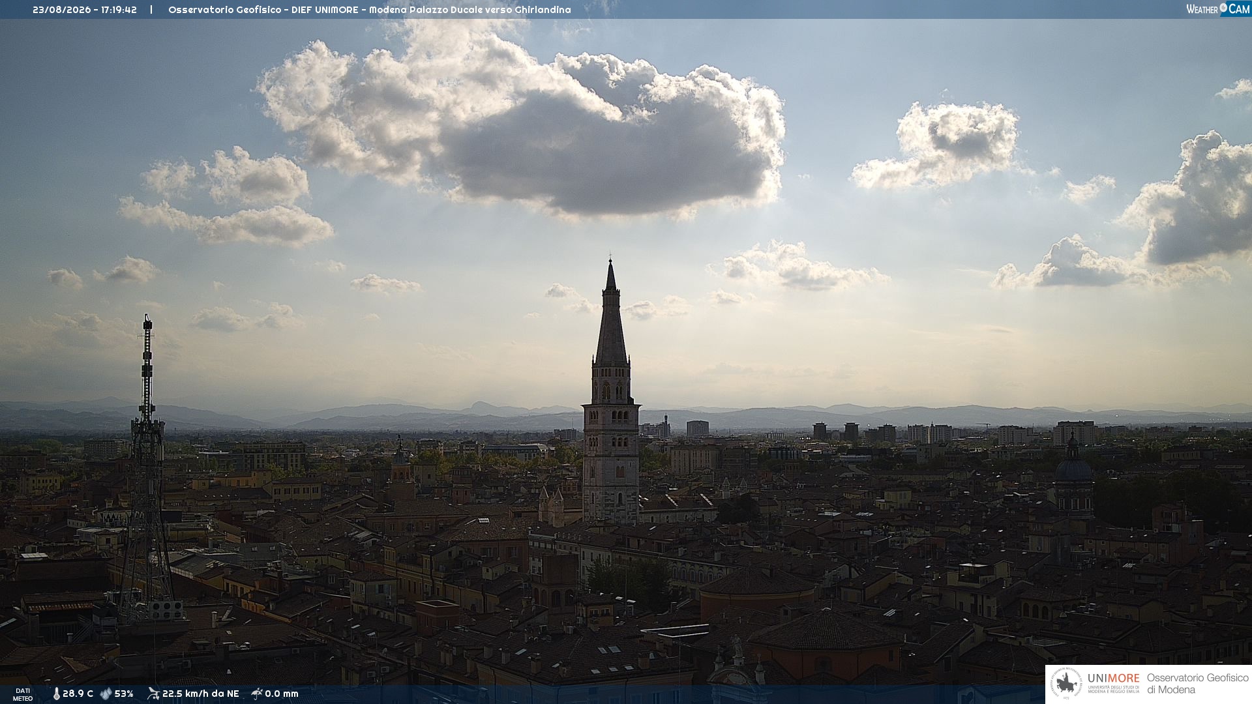1252x704 pixels.
Task: Click the Osservatorio Geofisico camera title text
Action: click(369, 10)
